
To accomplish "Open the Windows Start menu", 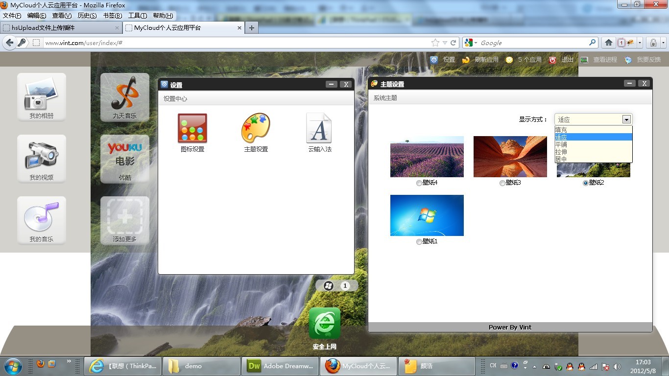I will [x=13, y=366].
